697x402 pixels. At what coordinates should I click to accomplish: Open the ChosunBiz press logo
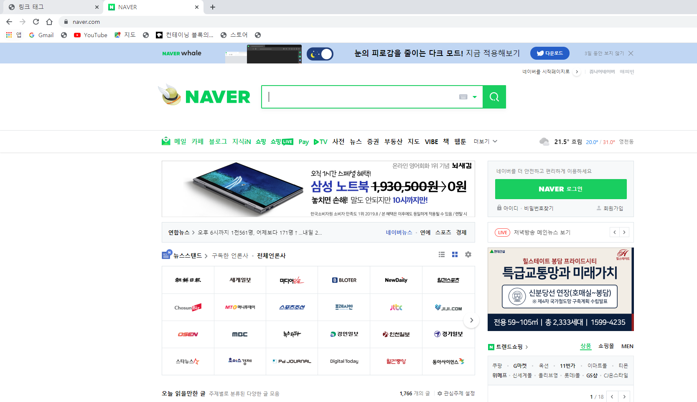(188, 307)
